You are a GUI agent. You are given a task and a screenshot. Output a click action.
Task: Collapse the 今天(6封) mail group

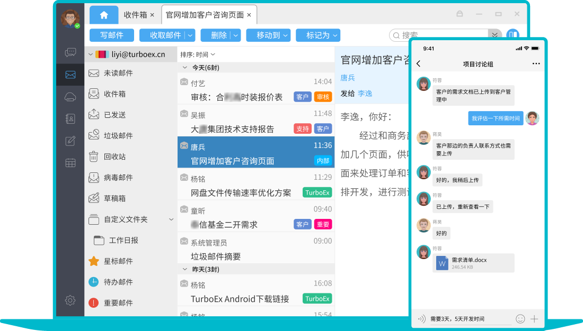184,68
